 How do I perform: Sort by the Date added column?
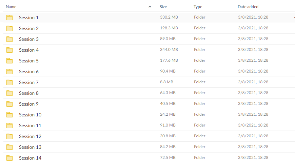click(248, 7)
